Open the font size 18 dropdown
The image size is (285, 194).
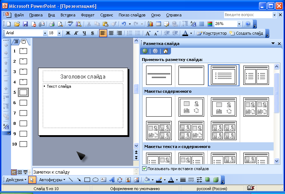tap(59, 33)
